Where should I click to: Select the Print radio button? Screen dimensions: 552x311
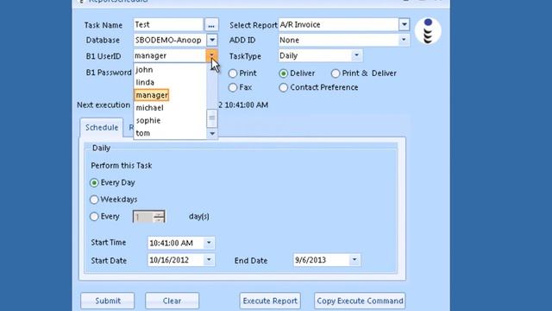click(x=233, y=73)
